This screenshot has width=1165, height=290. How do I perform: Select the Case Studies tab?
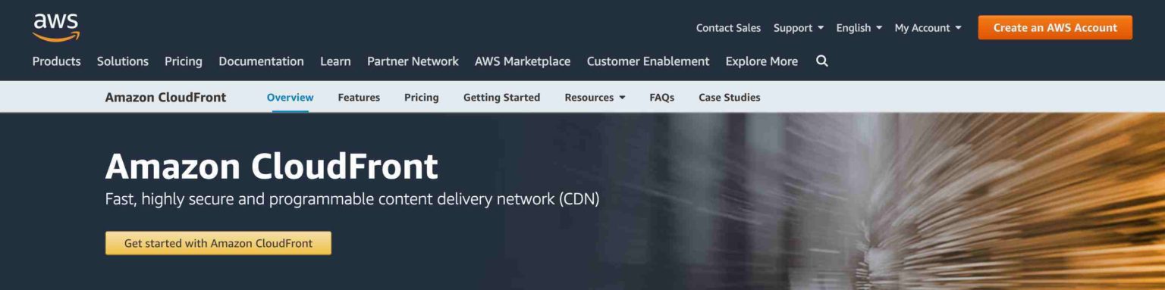click(x=729, y=97)
